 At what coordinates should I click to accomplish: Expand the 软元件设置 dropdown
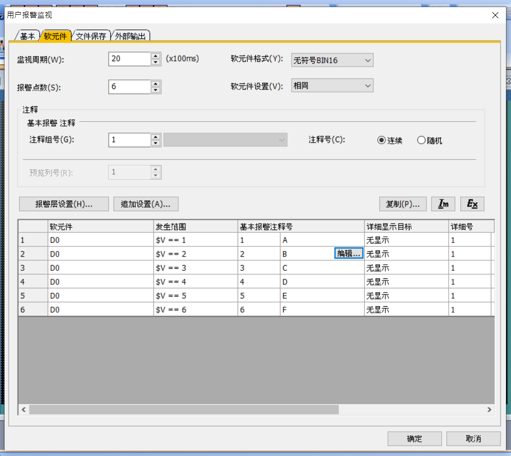[332, 86]
